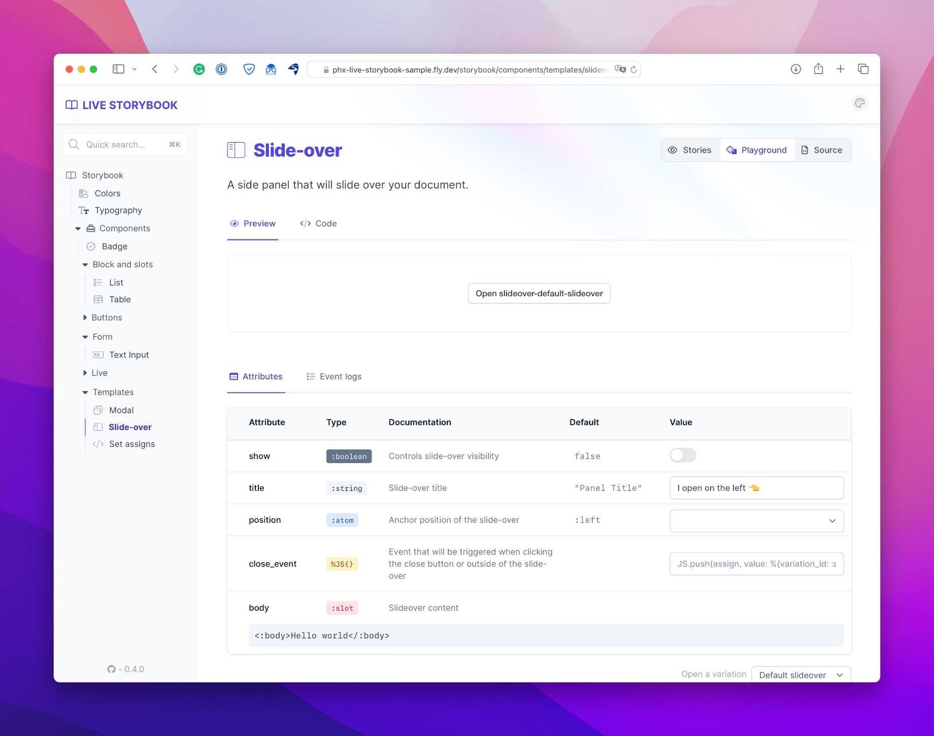
Task: Click the GitHub icon near version 0.4.0
Action: (x=112, y=669)
